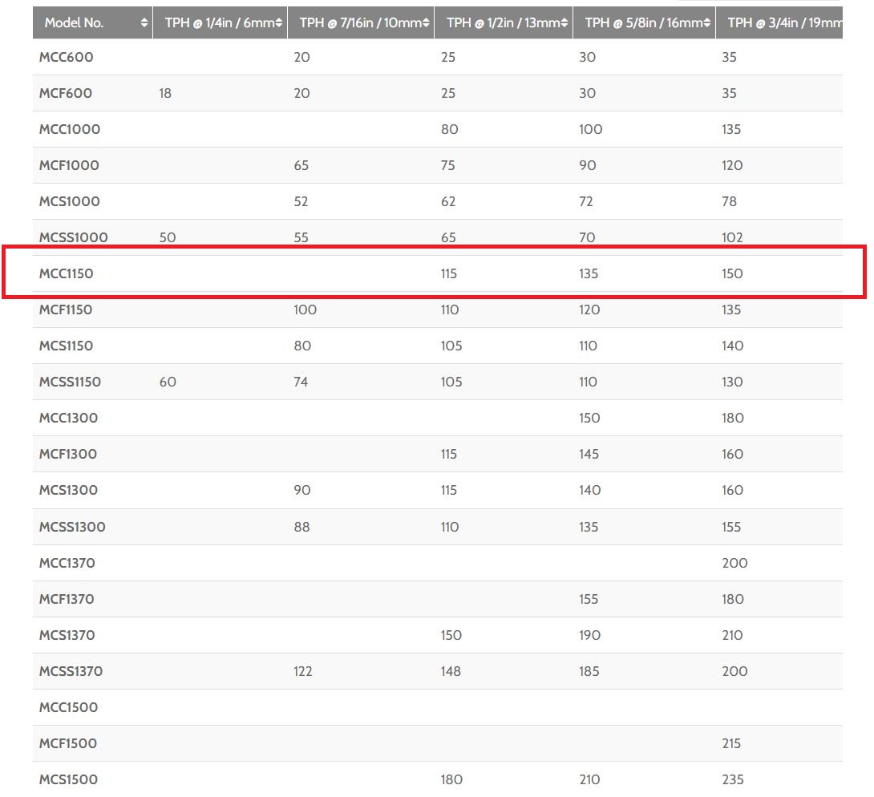The width and height of the screenshot is (874, 797).
Task: Sort by the 1/4in / 6mm column arrows
Action: [279, 23]
